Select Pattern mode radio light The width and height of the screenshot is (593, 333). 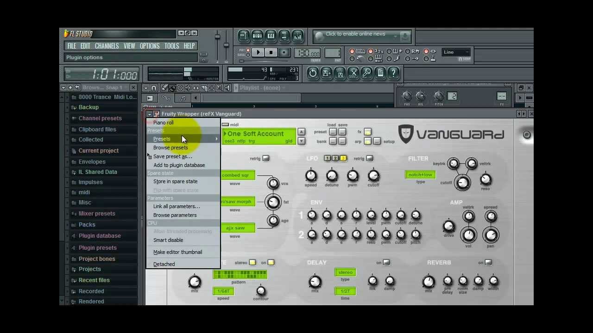coord(248,50)
